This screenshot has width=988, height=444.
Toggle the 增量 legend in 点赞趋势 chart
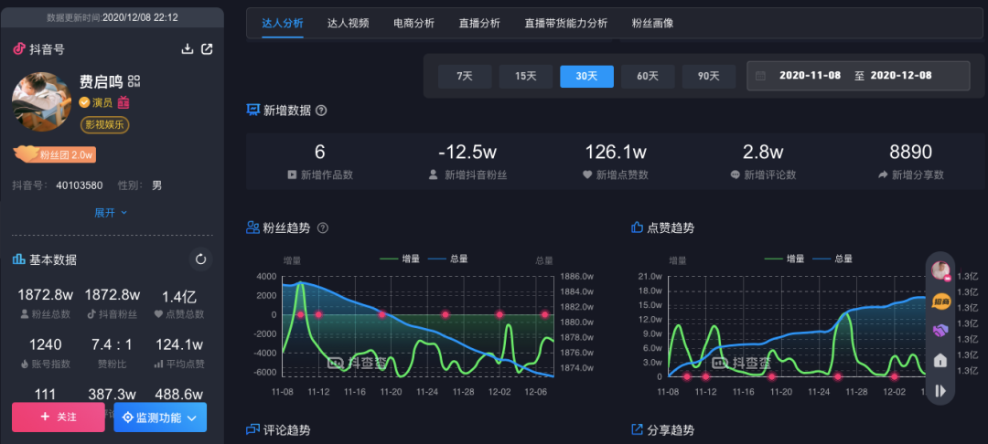tap(785, 259)
